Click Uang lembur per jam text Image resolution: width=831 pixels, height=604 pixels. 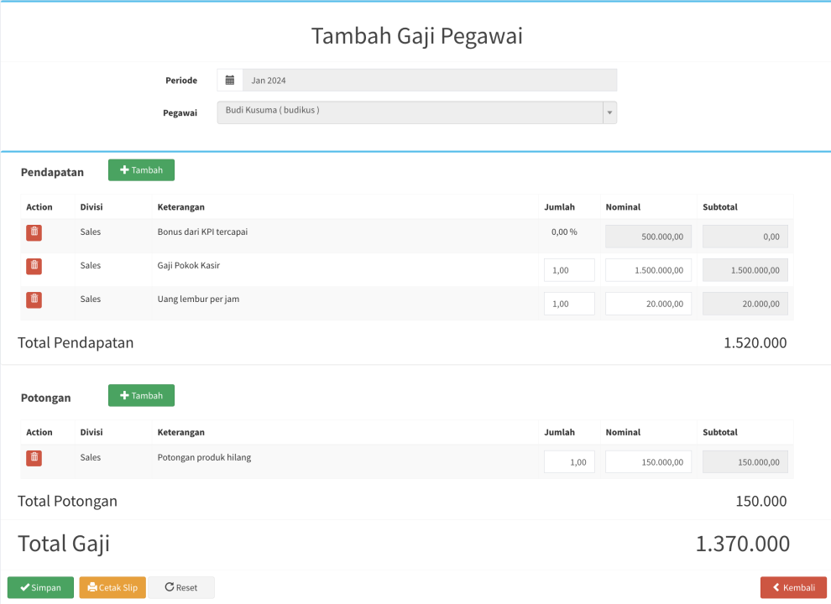coord(198,299)
